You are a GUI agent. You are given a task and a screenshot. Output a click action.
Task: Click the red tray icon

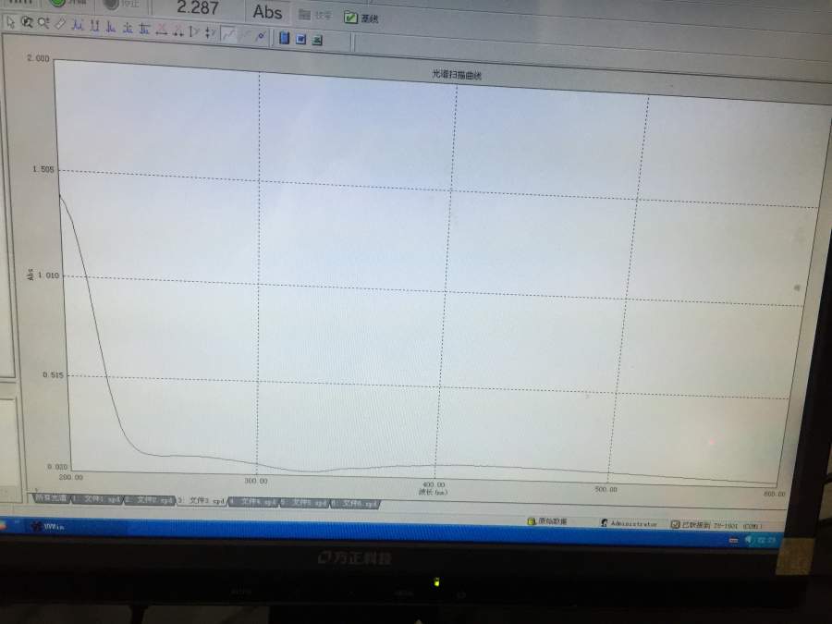[x=733, y=540]
